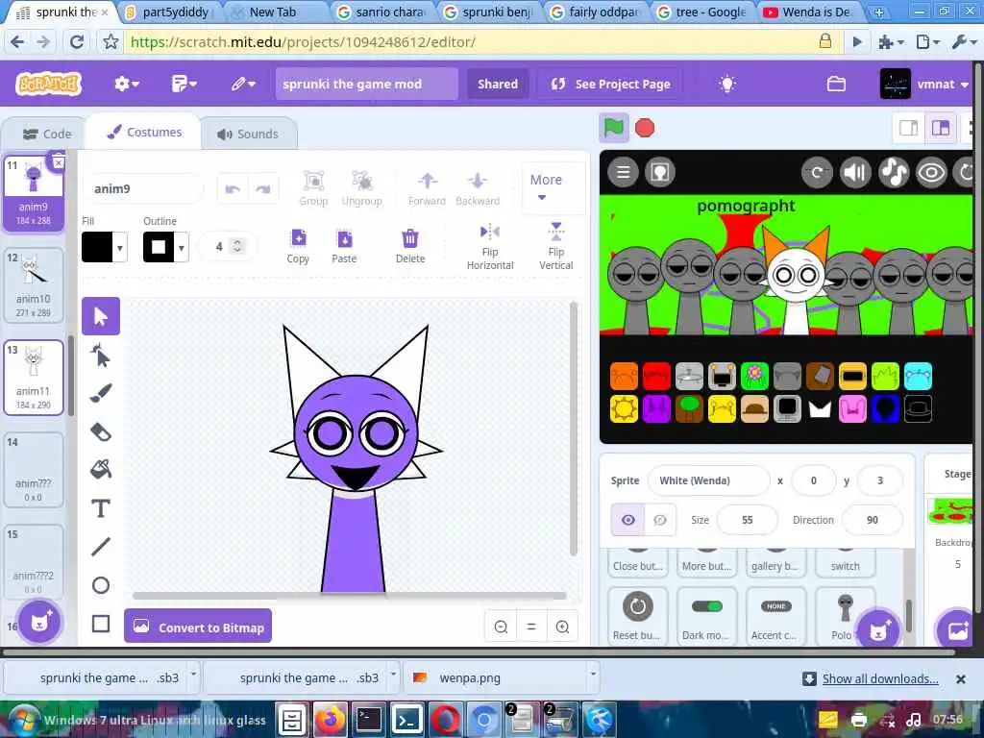The image size is (984, 738).
Task: Select the arrow Select tool
Action: pyautogui.click(x=100, y=316)
